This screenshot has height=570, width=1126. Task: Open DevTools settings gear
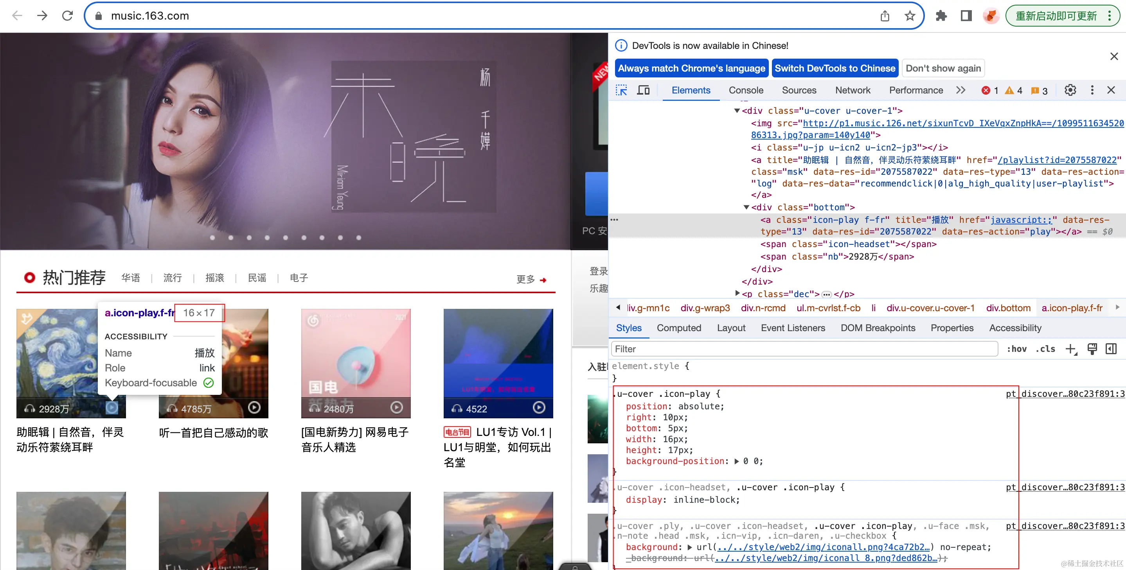click(x=1070, y=90)
